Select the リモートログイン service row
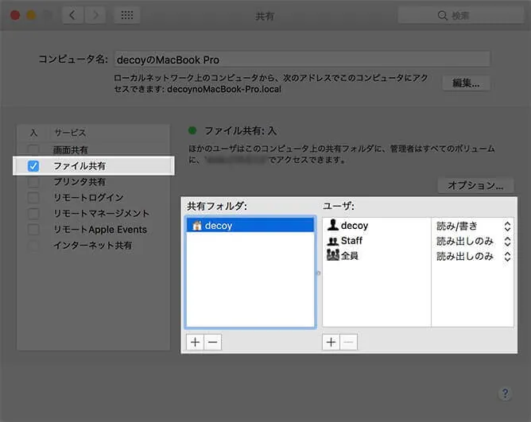Viewport: 531px width, 422px height. click(94, 197)
